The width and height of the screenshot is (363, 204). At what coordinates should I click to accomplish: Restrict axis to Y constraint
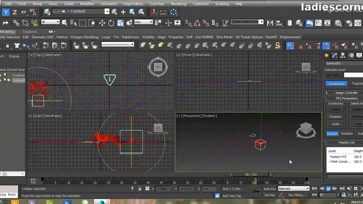(6, 12)
